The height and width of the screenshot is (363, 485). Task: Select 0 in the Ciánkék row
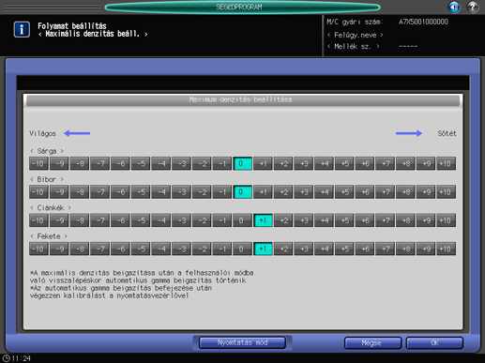242,220
